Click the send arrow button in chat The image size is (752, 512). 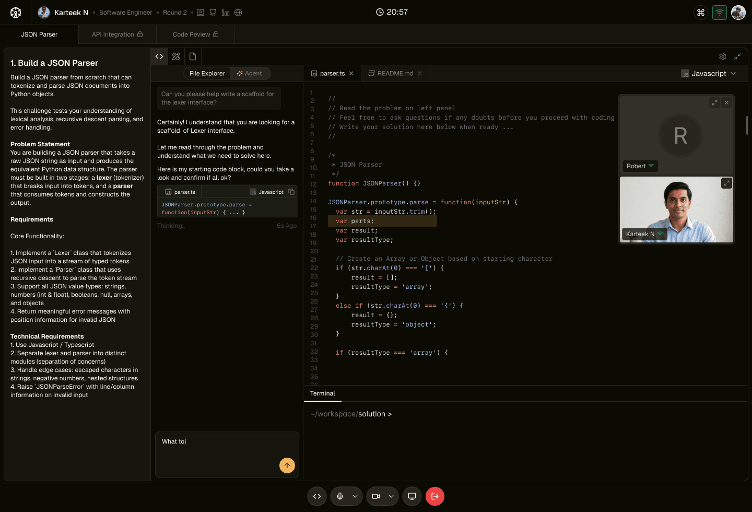287,466
